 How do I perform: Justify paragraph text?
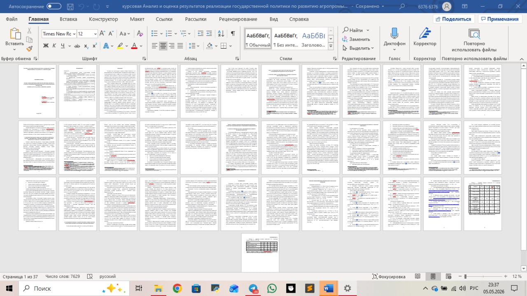[x=181, y=46]
